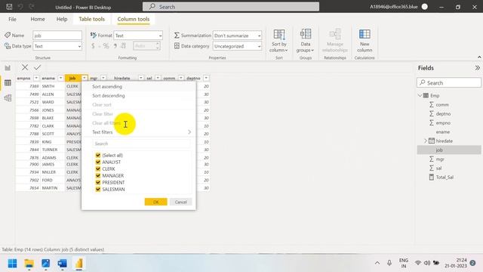The width and height of the screenshot is (483, 272).
Task: Apply thousands separator comma icon
Action: (115, 46)
